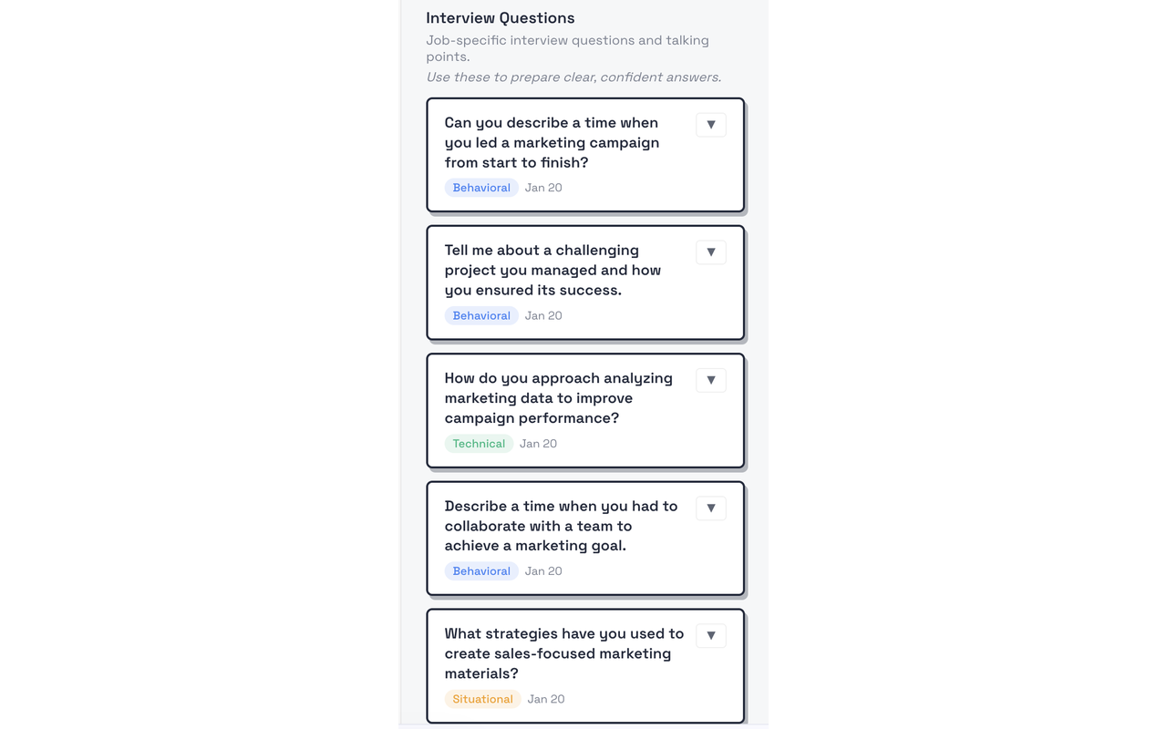Click the Jan 20 date on the first question

[542, 187]
